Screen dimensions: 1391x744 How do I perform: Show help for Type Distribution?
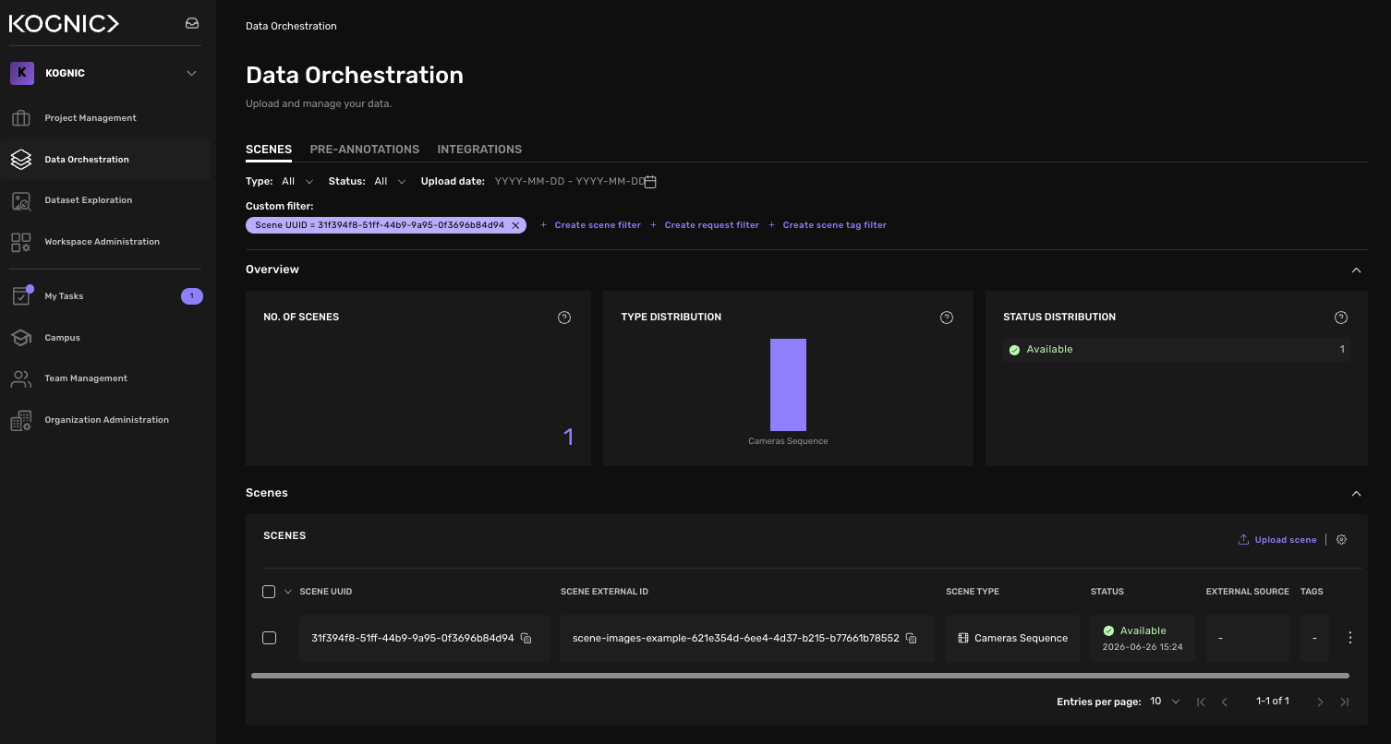947,318
